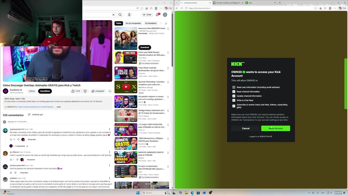The image size is (348, 196).
Task: Click Download on the MMORPG ad
Action: coord(145,47)
